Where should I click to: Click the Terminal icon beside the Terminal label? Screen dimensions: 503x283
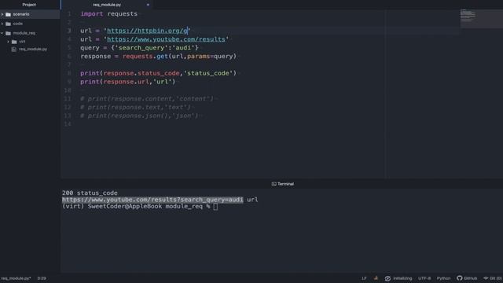pyautogui.click(x=274, y=184)
